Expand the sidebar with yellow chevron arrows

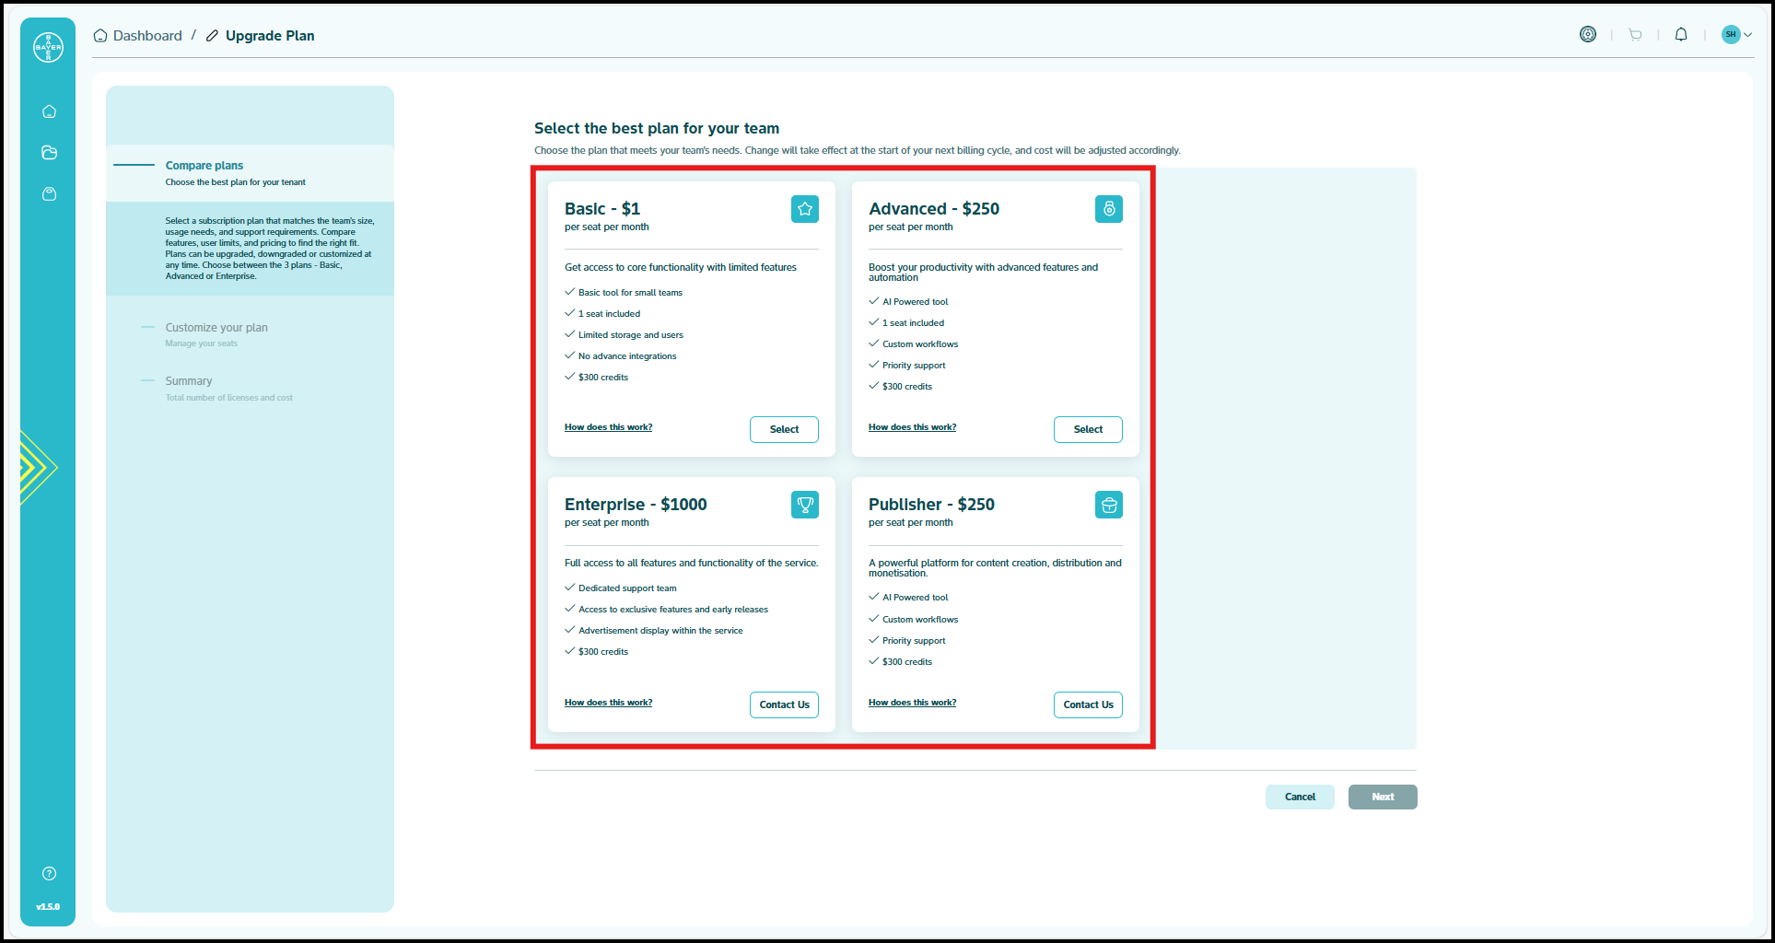click(x=37, y=467)
